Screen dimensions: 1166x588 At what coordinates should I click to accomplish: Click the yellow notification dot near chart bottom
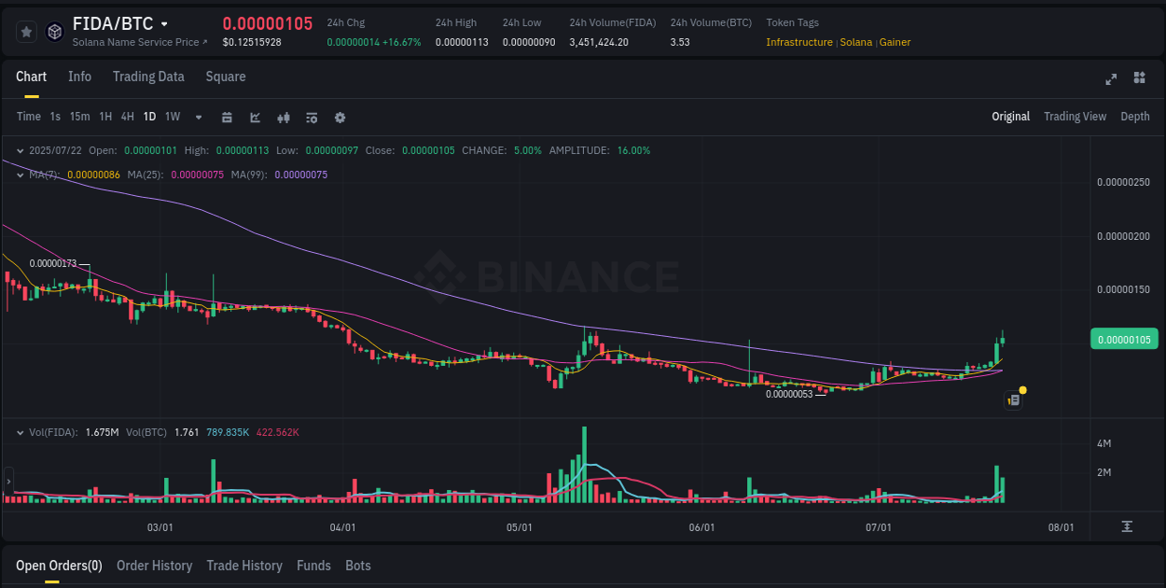(x=1022, y=389)
